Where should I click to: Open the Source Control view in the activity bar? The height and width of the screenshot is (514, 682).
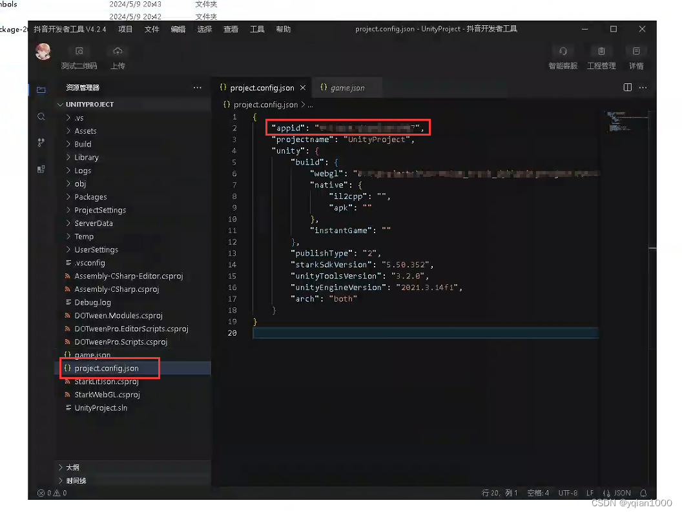(41, 143)
